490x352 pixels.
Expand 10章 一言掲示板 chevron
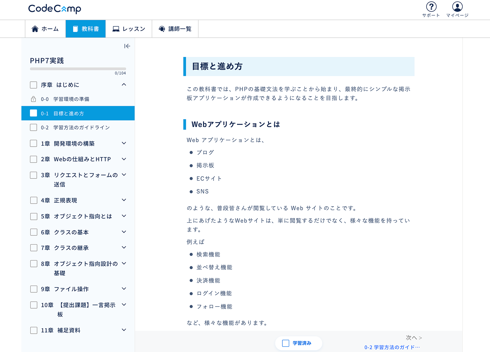point(124,305)
